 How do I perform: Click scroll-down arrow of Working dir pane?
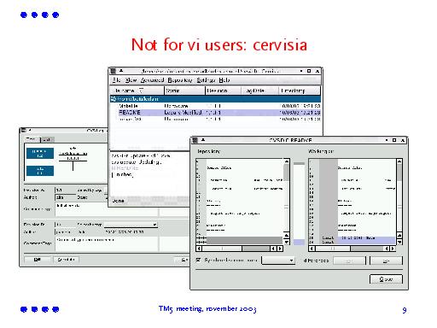pos(399,242)
